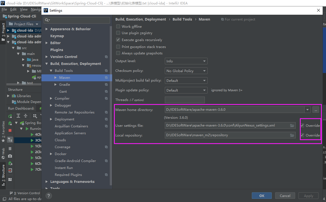Check Use plugin registry option
Viewport: 326px width, 202px height.
coord(118,33)
